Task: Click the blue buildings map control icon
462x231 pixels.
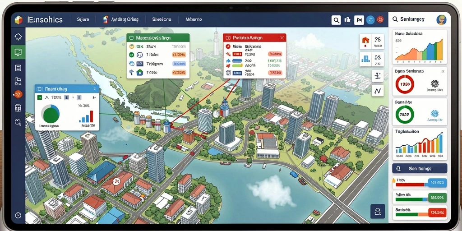Action: (365, 59)
